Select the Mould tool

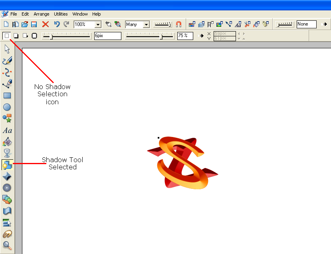pos(7,211)
